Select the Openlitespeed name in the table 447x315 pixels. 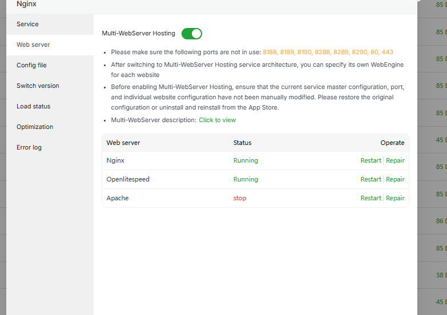pyautogui.click(x=128, y=179)
